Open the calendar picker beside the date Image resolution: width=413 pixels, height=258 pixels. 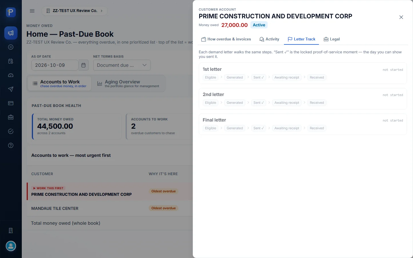83,65
